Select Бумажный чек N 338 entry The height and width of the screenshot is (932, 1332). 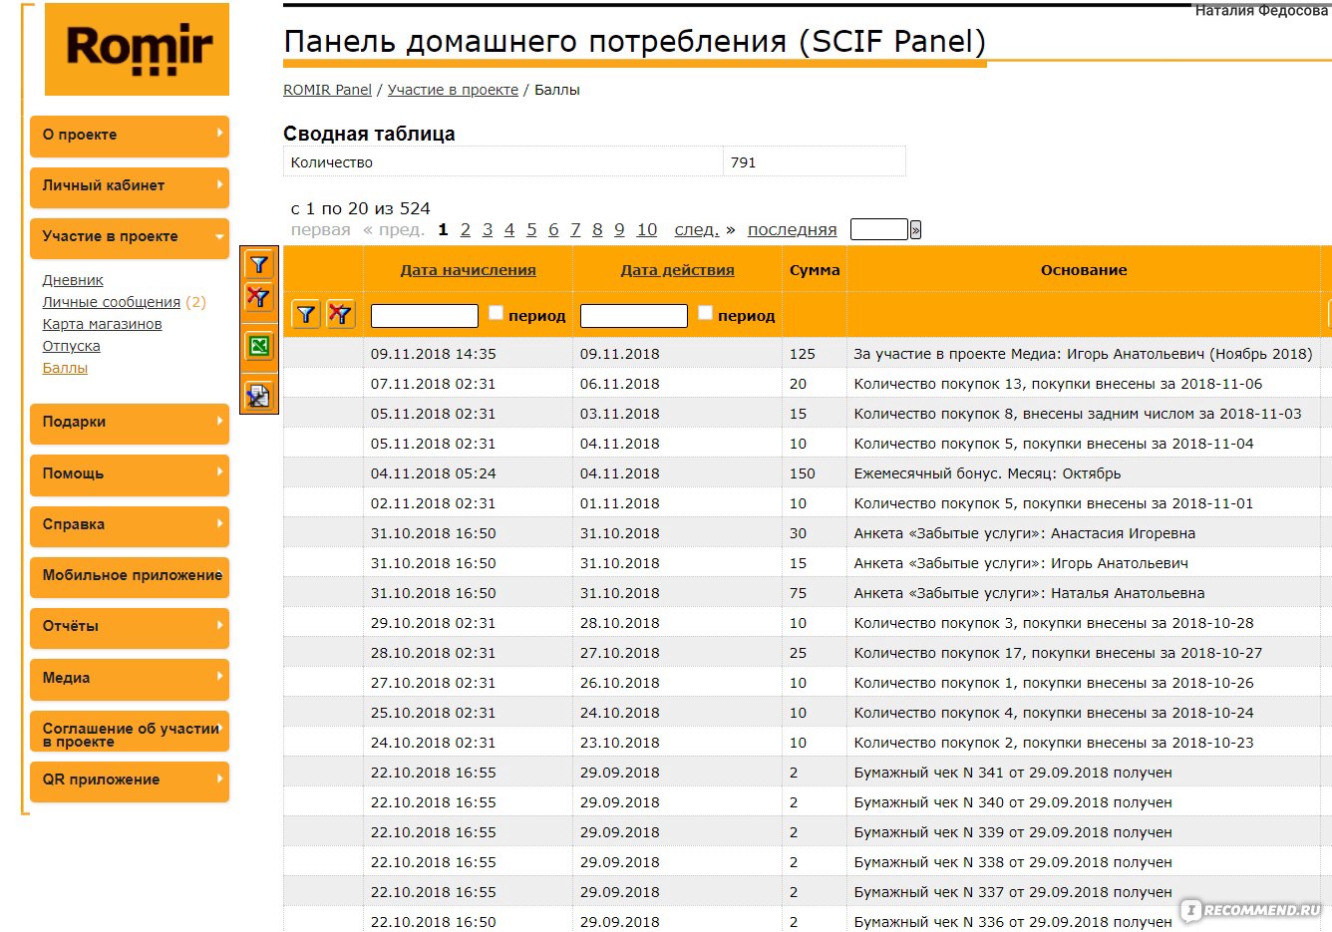pyautogui.click(x=1013, y=862)
